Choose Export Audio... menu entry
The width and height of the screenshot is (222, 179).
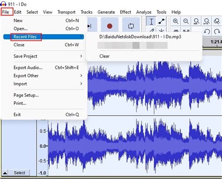coord(44,67)
